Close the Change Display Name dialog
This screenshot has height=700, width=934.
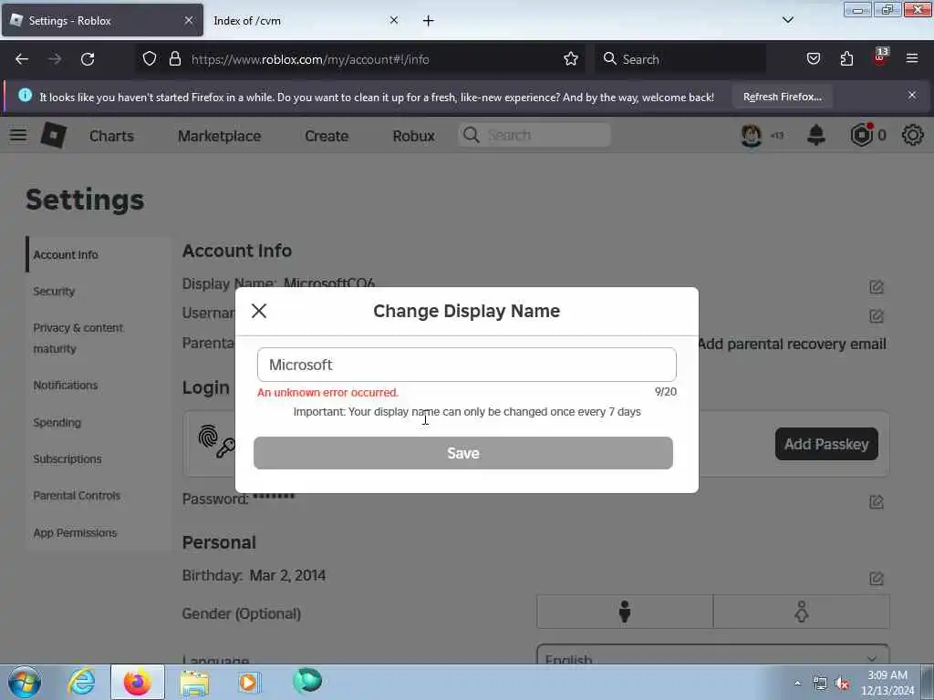click(x=259, y=311)
